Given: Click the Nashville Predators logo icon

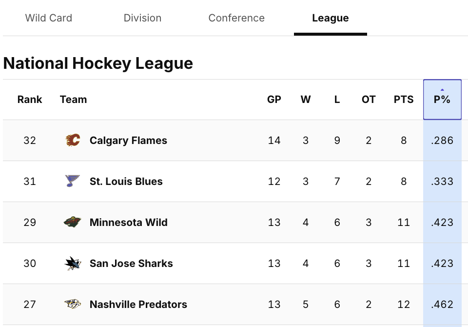Looking at the screenshot, I should [73, 305].
